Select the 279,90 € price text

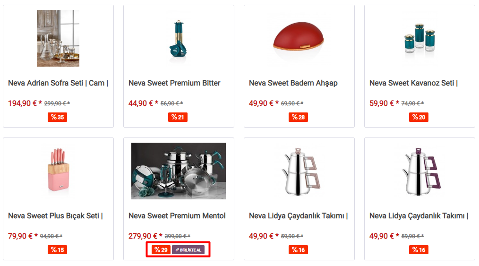143,236
